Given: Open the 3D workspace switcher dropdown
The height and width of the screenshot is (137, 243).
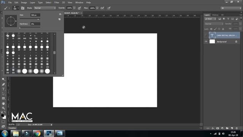Looking at the screenshot, I should pos(231,8).
